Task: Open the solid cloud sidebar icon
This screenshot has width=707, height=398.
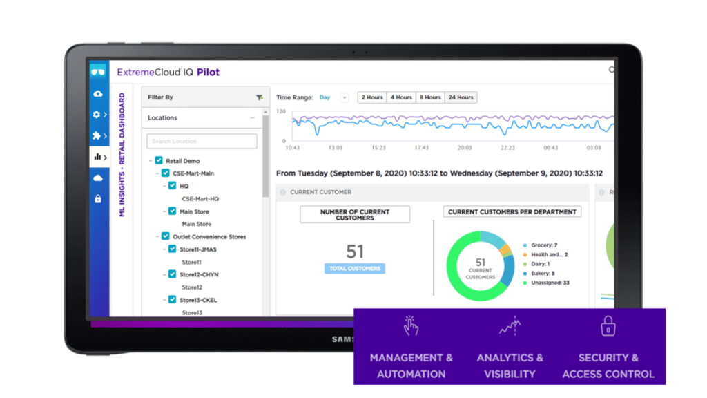Action: coord(98,178)
